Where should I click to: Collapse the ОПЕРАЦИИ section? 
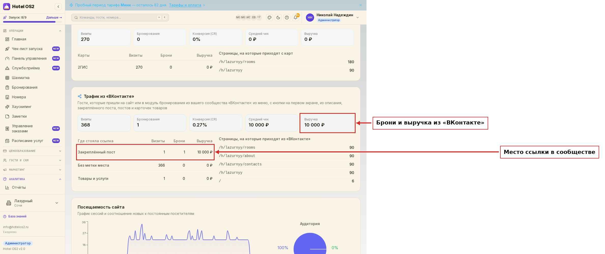pos(32,31)
